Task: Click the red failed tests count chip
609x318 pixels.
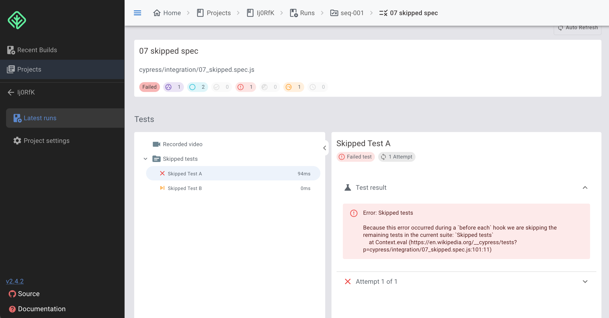Action: (x=245, y=87)
